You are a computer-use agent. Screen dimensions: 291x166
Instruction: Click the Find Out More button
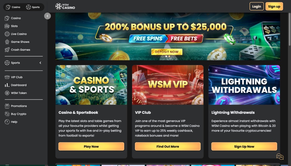(x=167, y=146)
